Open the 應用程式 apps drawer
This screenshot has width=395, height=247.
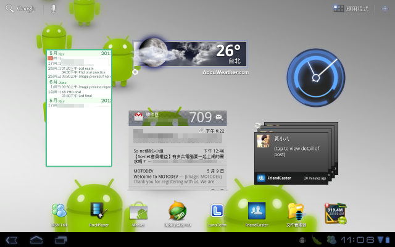(351, 9)
